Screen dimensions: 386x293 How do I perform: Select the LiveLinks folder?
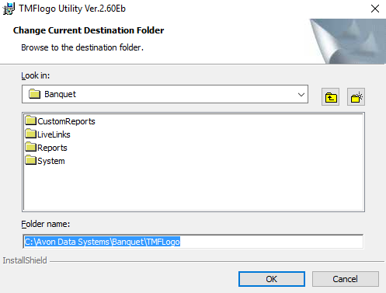pos(48,134)
